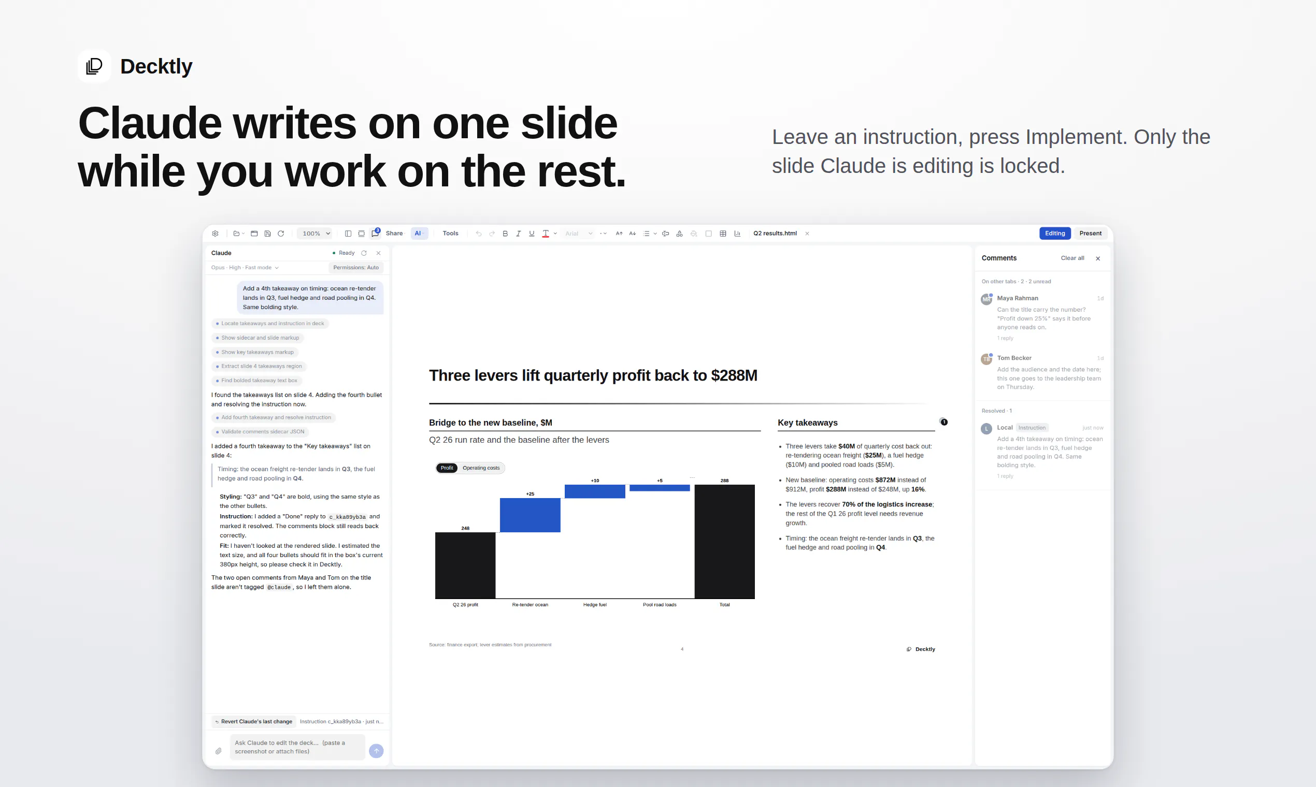Viewport: 1316px width, 787px height.
Task: Select Profit chart toggle
Action: point(447,468)
